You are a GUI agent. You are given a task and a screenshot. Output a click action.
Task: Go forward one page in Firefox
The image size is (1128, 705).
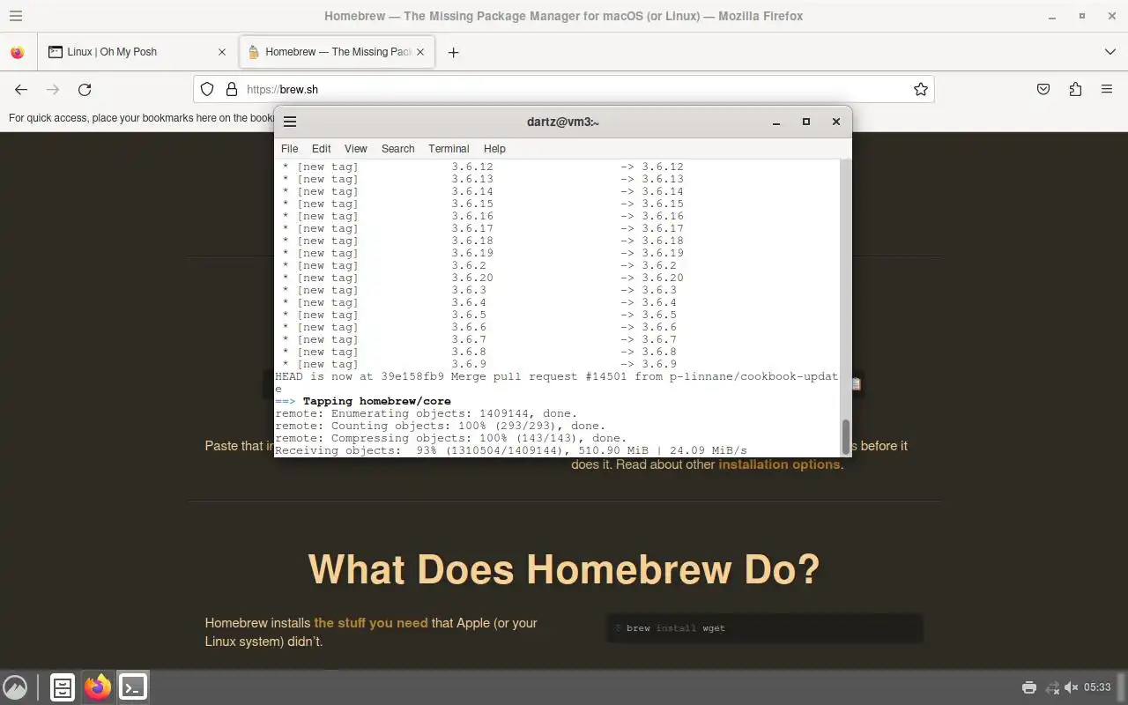[x=53, y=89]
